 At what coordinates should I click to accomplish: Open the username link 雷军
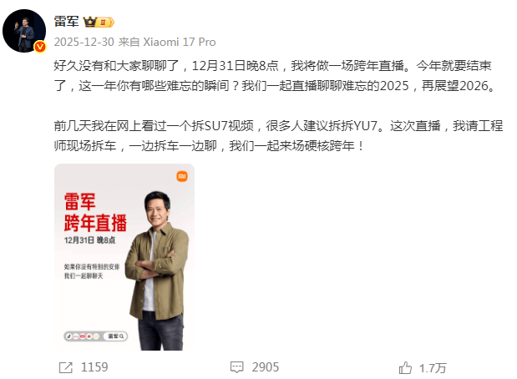coord(66,22)
